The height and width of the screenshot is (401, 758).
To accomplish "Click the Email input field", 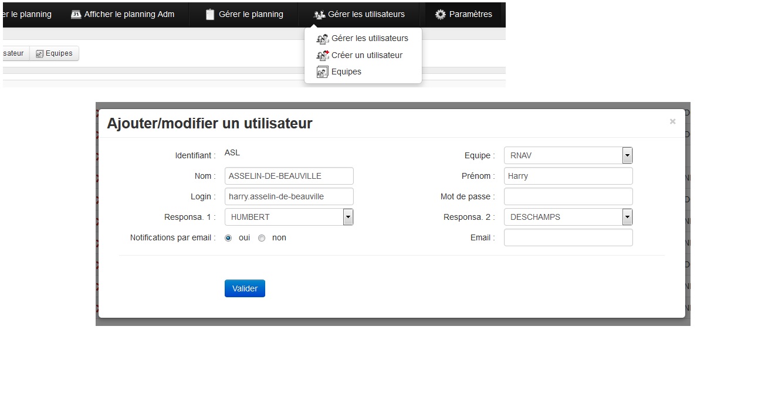I will click(567, 237).
